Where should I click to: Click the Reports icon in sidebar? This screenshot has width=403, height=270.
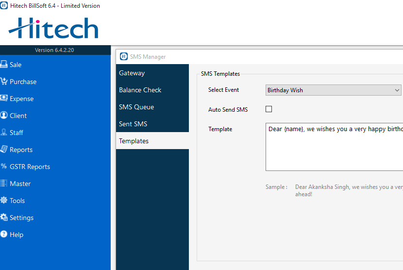point(4,150)
